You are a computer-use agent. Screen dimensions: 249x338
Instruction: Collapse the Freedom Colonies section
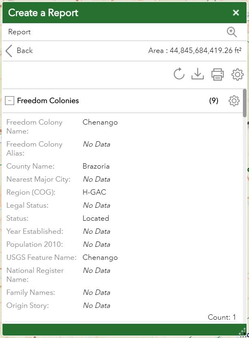[x=9, y=101]
